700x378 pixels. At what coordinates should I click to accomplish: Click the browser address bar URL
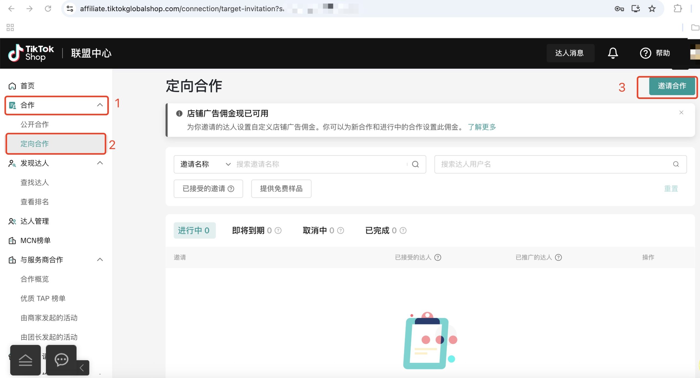pyautogui.click(x=182, y=9)
